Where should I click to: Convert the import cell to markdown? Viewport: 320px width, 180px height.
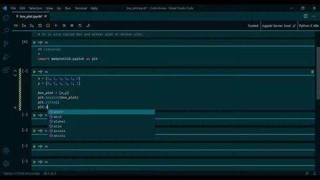coord(46,42)
